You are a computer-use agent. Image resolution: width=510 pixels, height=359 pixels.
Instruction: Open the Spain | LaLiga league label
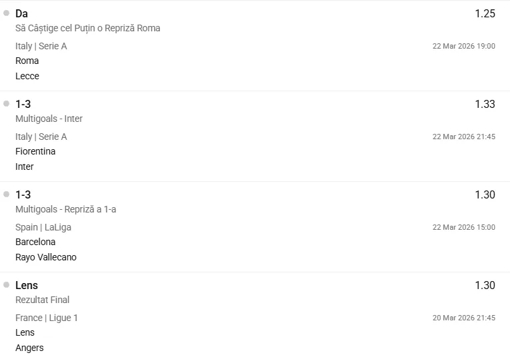point(43,227)
